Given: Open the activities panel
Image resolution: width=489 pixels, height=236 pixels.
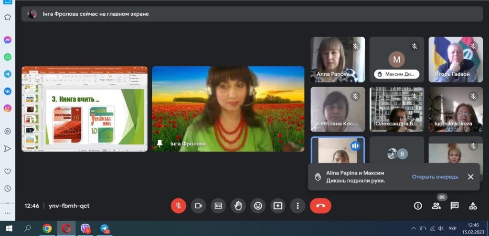Looking at the screenshot, I should point(473,205).
